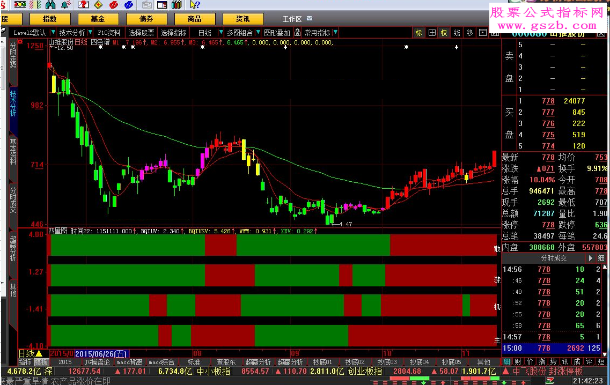Screen dimensions: 610x385
Task: Select the 技术分析 side tab
Action: pyautogui.click(x=13, y=103)
